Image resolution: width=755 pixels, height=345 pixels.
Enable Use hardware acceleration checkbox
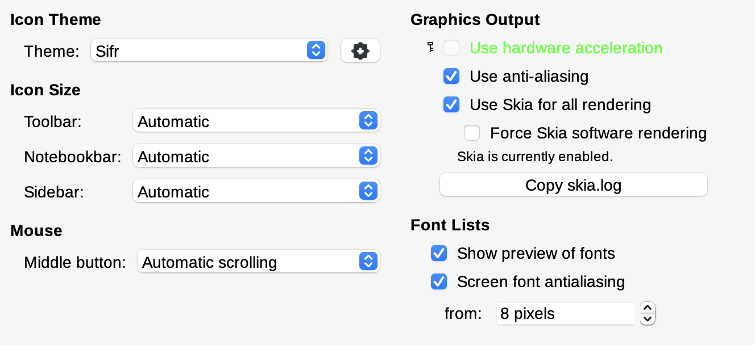pyautogui.click(x=451, y=48)
